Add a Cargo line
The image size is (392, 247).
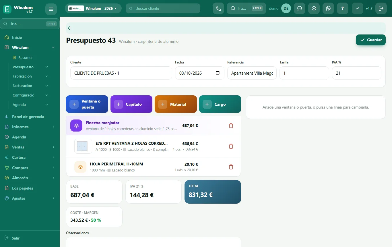tap(220, 104)
